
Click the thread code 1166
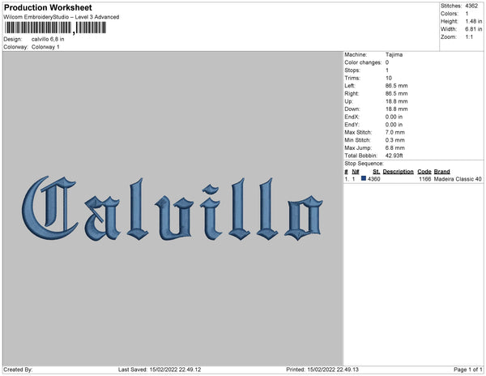click(x=425, y=179)
